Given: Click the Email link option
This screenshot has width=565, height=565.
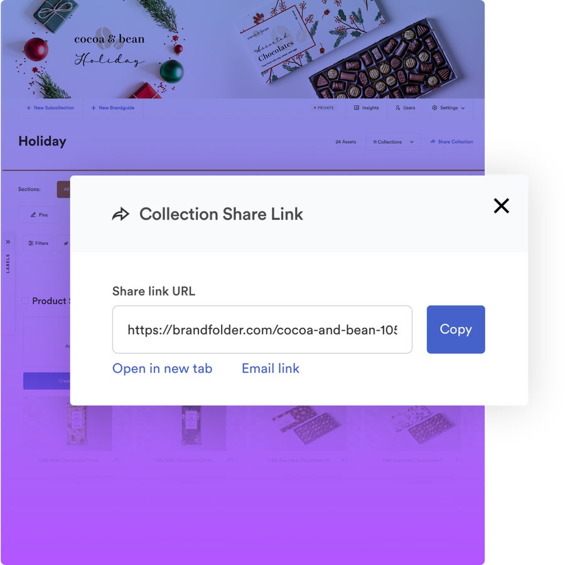Looking at the screenshot, I should click(x=270, y=369).
